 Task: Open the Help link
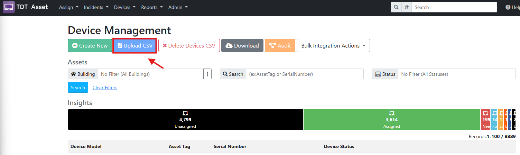click(513, 7)
